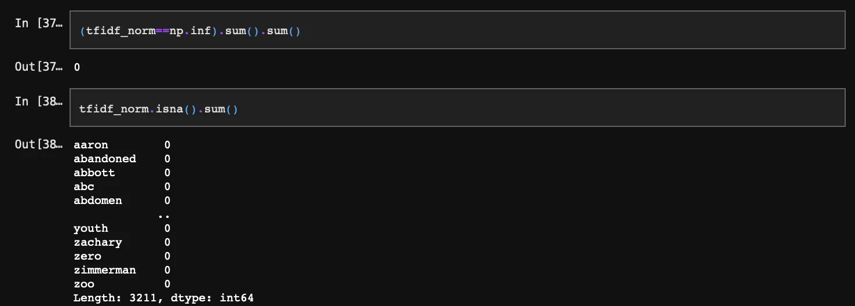Screen dimensions: 855x306
Task: Click the 'zachary' output row
Action: (x=98, y=242)
